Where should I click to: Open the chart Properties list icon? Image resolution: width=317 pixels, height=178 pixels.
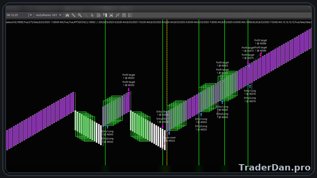click(x=130, y=15)
